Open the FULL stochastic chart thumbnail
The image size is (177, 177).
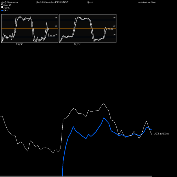[88, 28]
